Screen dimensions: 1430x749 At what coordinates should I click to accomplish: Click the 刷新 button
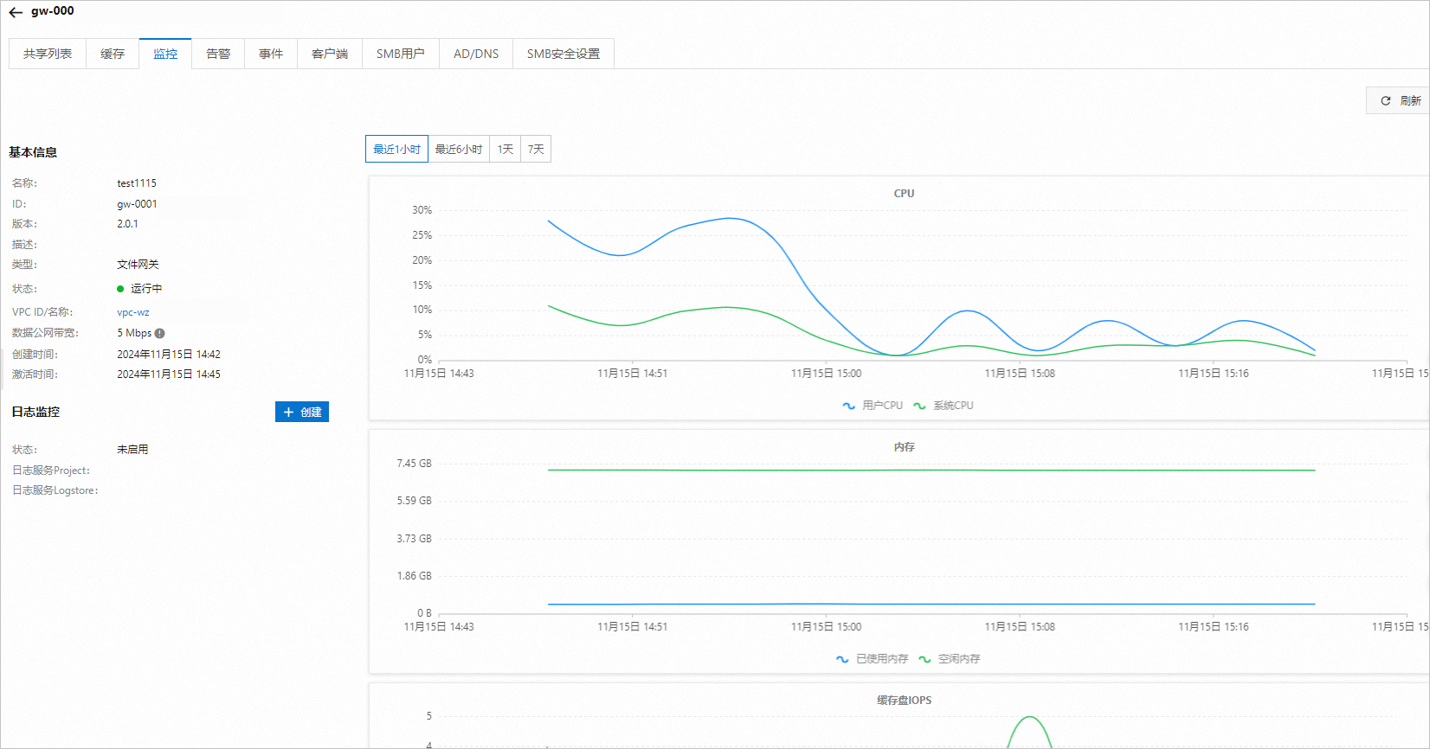(1398, 100)
